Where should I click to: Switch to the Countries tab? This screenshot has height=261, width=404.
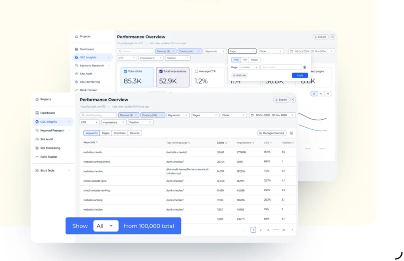coord(120,133)
